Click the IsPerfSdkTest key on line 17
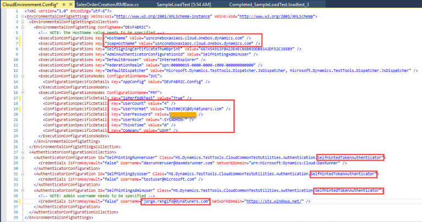The width and height of the screenshot is (422, 222). click(x=137, y=98)
